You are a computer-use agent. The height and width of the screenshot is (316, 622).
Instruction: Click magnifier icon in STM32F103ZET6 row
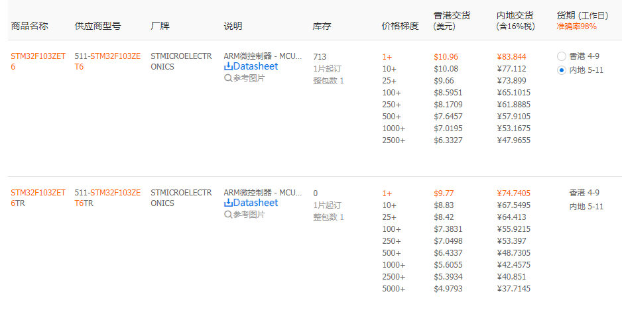tap(228, 78)
